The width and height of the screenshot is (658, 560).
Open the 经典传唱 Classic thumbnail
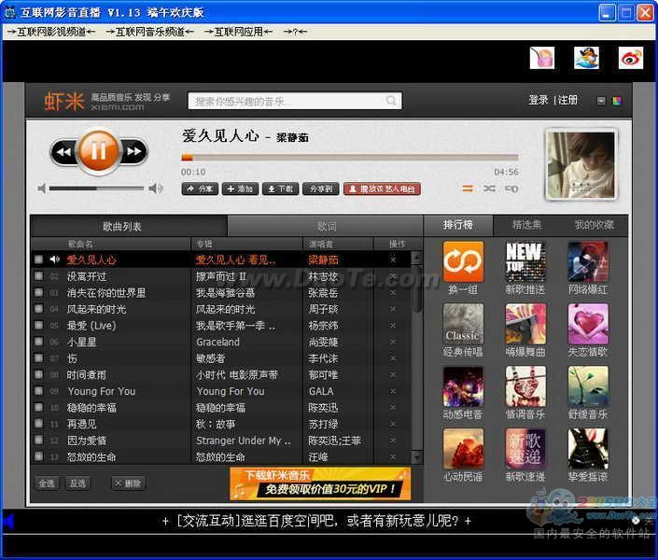coord(463,324)
